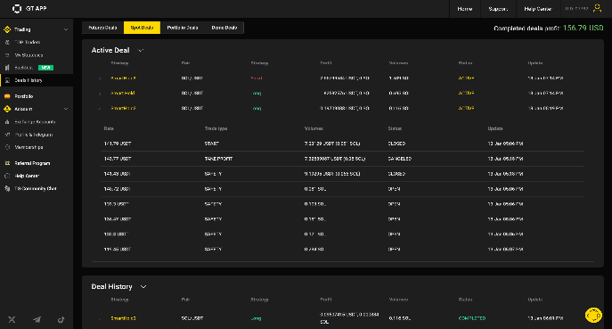Open the TikTok social icon
The height and width of the screenshot is (329, 612).
tap(61, 319)
